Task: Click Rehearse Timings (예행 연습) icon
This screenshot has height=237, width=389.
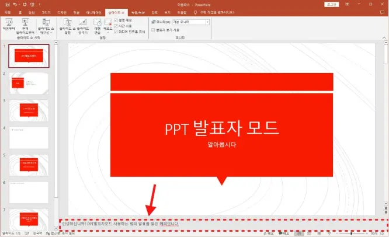Action: (x=98, y=25)
